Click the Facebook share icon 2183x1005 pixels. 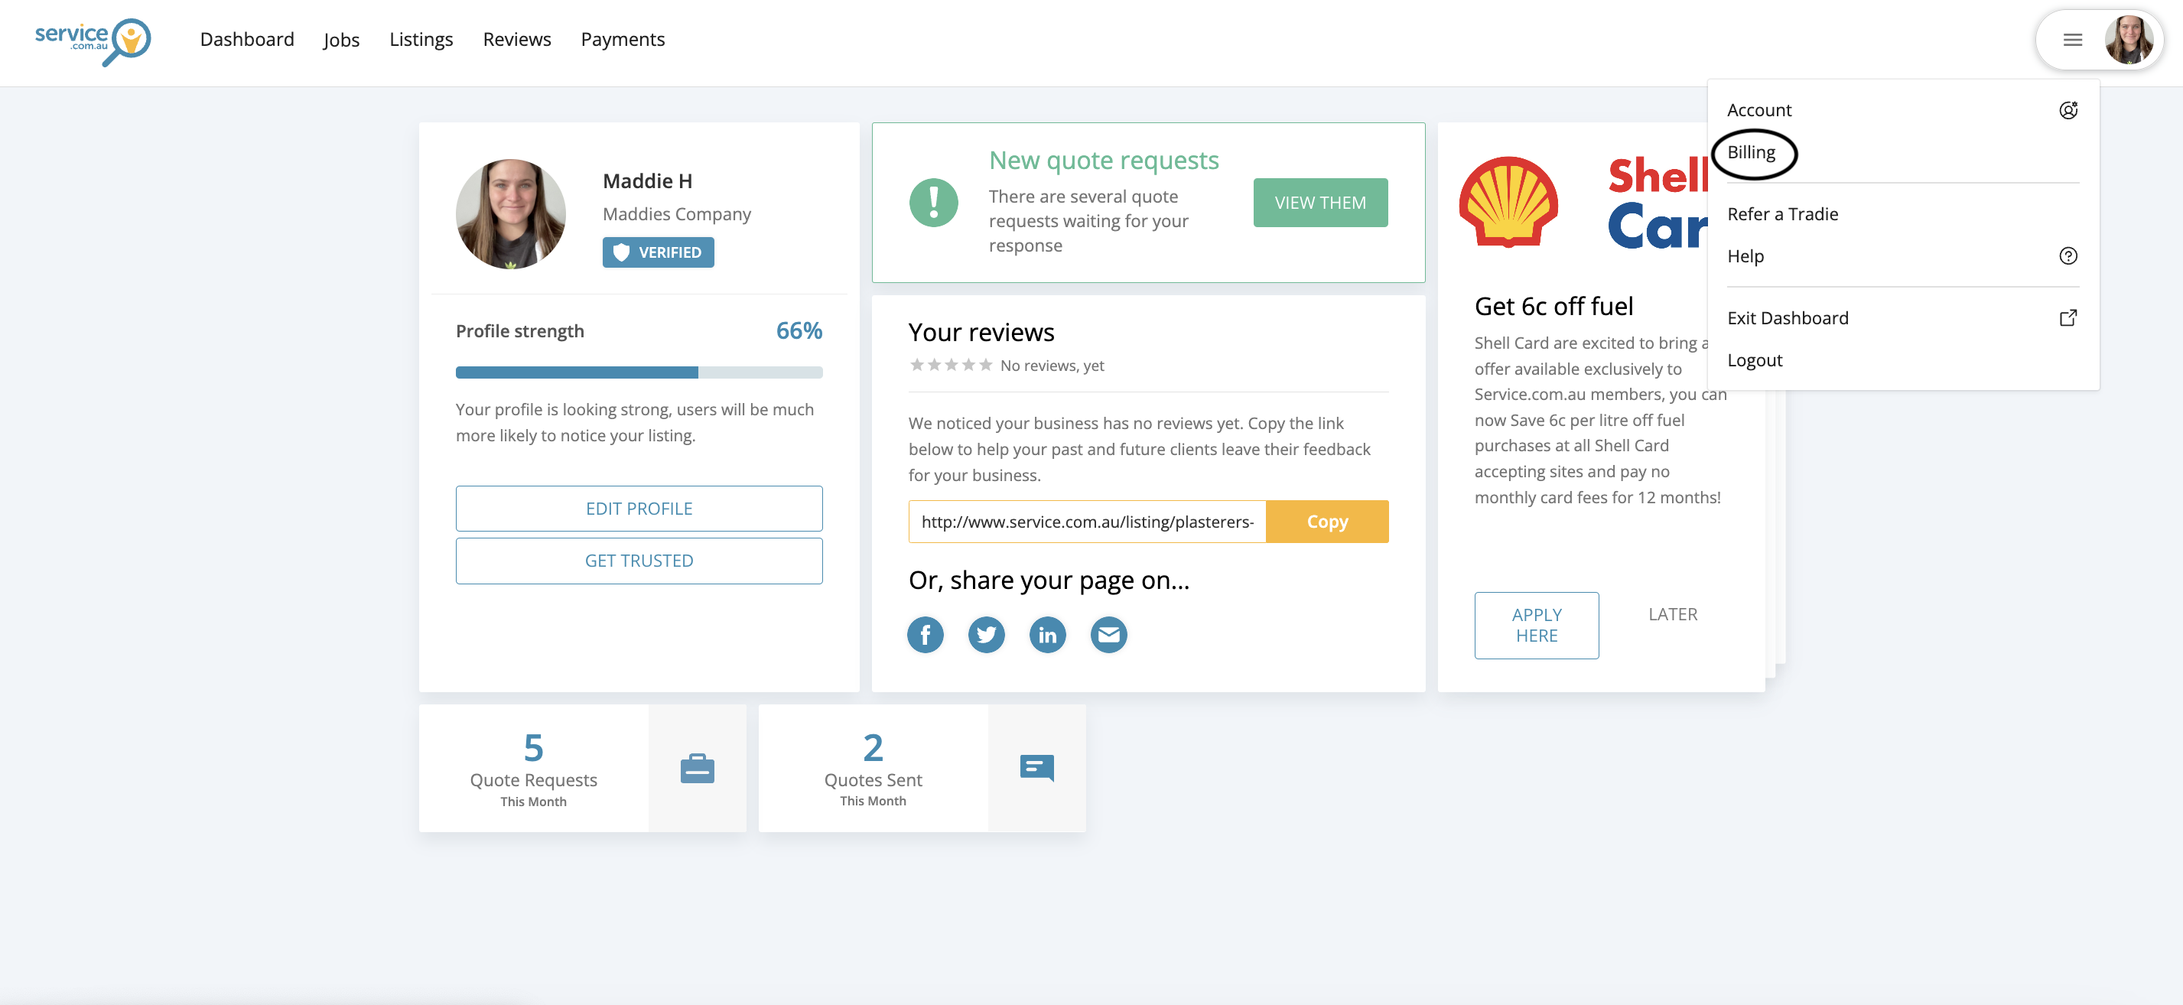tap(925, 635)
